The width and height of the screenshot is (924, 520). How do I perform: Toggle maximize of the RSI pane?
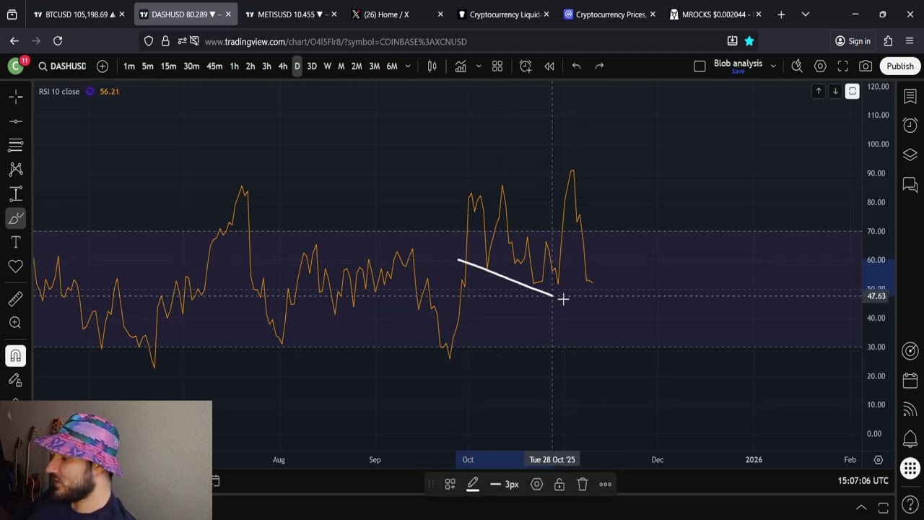pyautogui.click(x=853, y=91)
